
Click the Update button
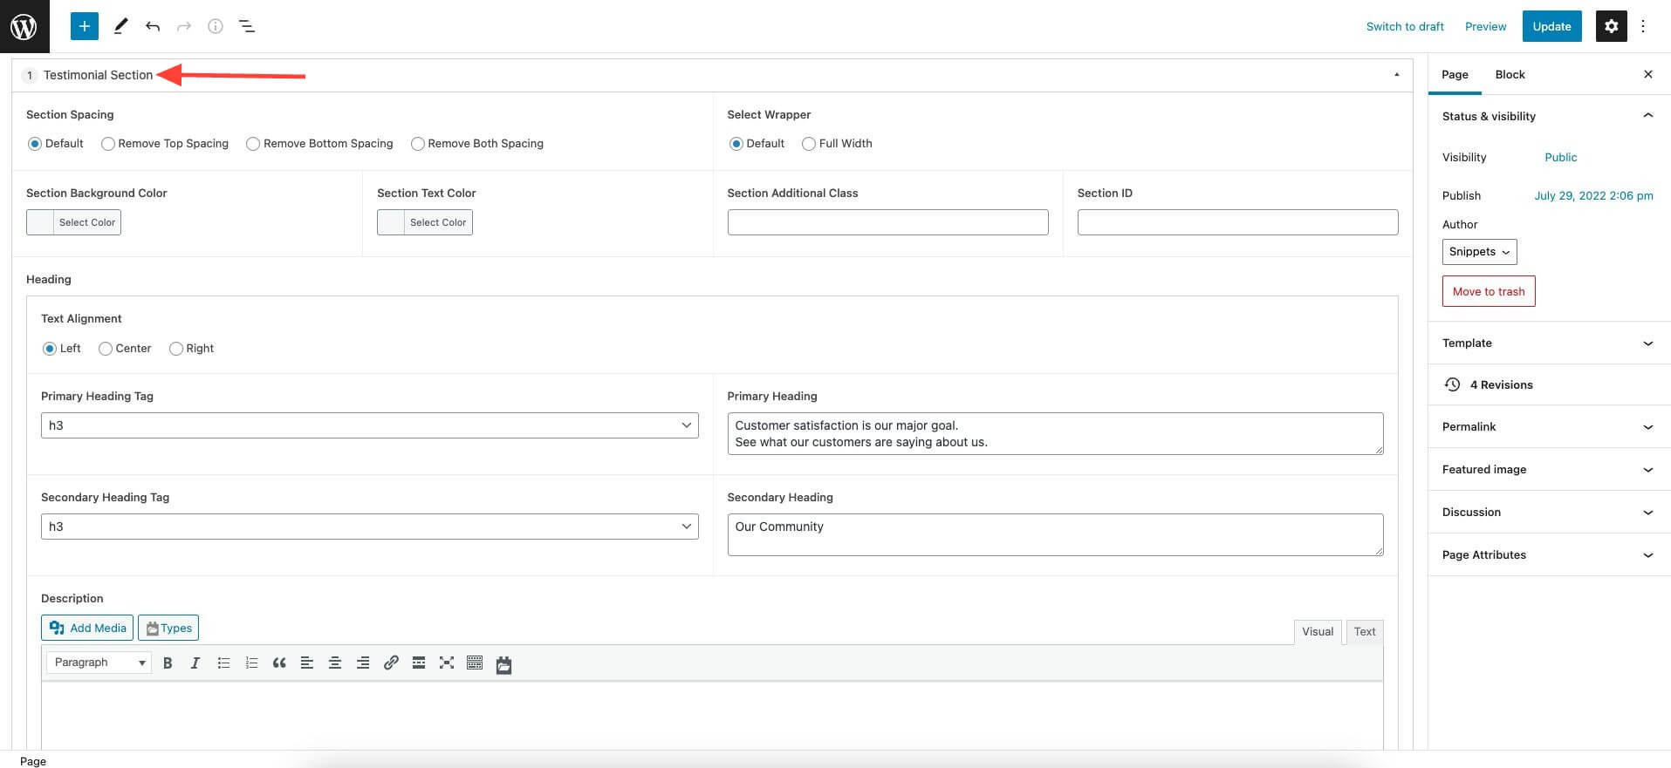(1551, 26)
